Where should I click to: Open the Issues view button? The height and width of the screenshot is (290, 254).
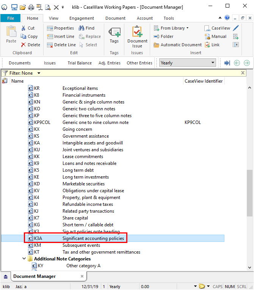tap(50, 63)
